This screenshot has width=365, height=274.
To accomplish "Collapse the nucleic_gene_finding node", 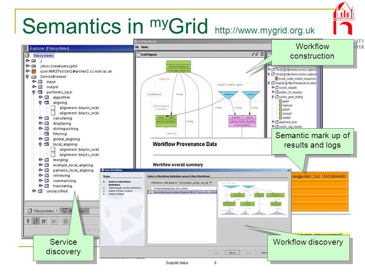I will 273,97.
